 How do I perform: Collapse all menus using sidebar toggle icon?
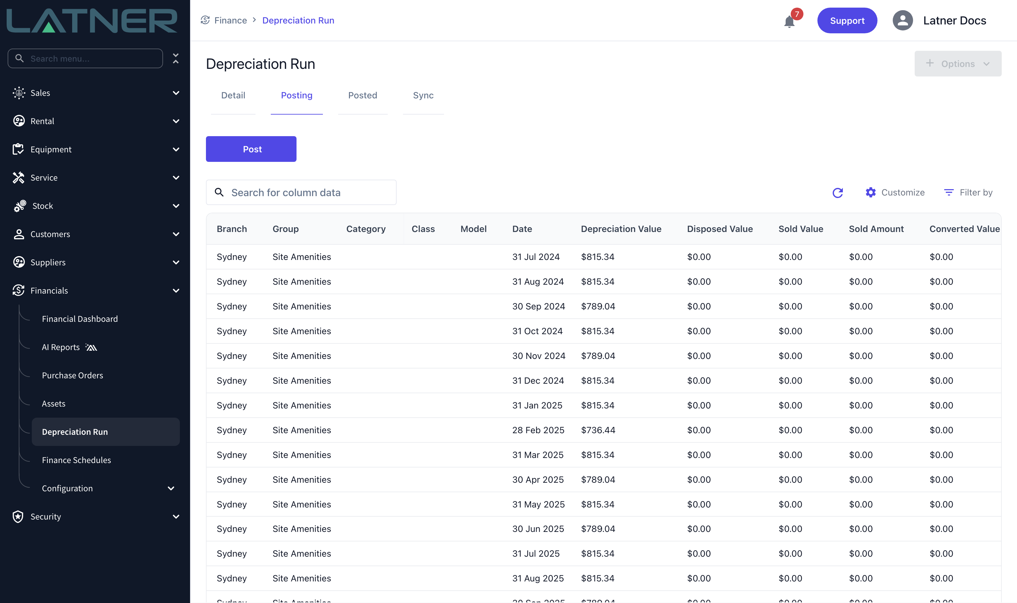pyautogui.click(x=176, y=58)
